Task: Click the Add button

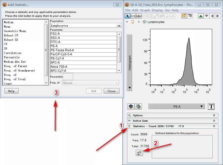Action: (x=94, y=91)
